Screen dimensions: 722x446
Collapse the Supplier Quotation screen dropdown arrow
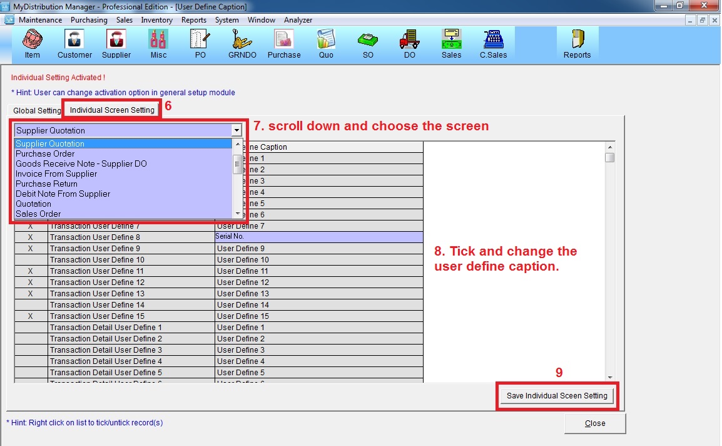[x=236, y=130]
